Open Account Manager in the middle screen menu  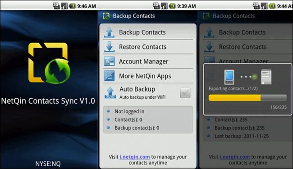pyautogui.click(x=148, y=61)
